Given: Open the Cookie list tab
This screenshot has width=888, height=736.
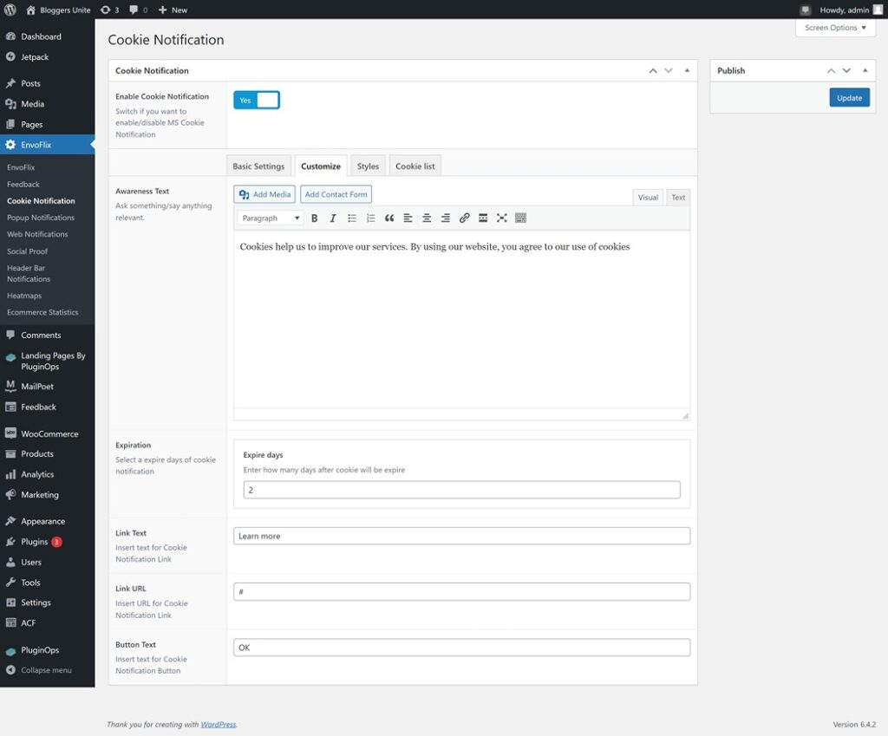Looking at the screenshot, I should click(x=415, y=166).
